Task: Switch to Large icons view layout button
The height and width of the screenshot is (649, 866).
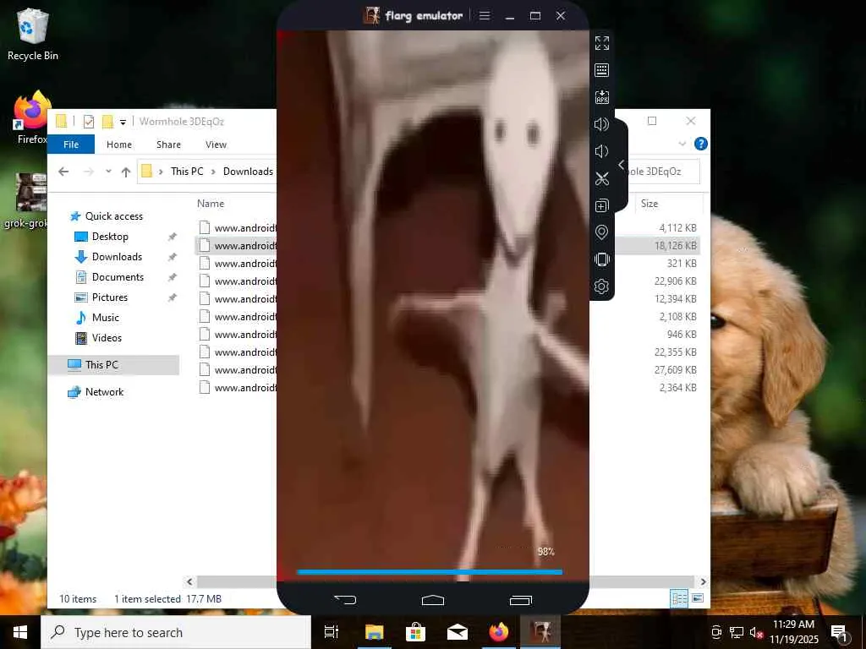Action: pos(698,598)
